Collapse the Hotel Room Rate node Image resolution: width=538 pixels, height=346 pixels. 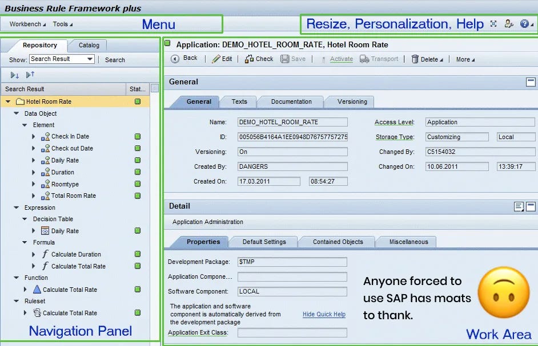click(8, 101)
